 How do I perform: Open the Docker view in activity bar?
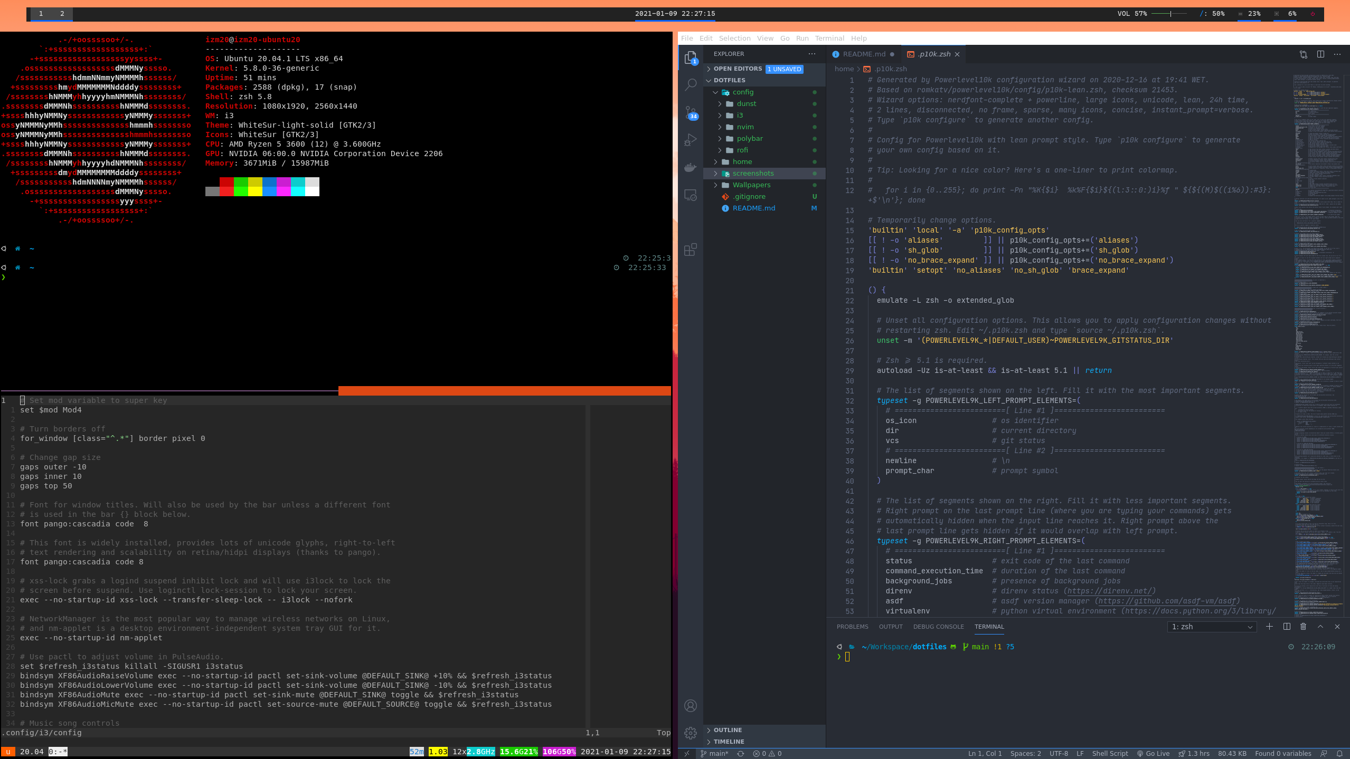[x=691, y=168]
